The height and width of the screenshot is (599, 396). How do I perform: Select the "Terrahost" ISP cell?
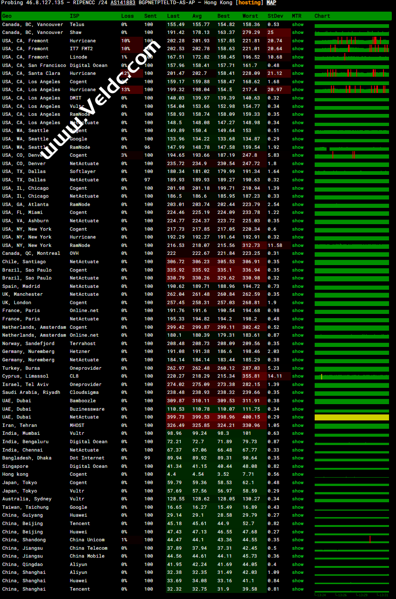pos(83,344)
